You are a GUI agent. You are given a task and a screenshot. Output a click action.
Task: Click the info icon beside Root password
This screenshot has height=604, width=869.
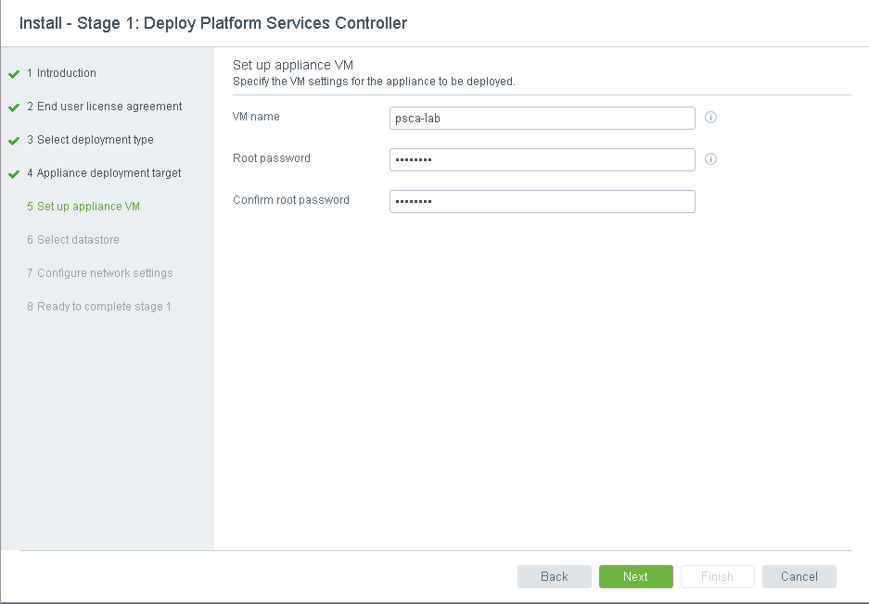coord(711,159)
